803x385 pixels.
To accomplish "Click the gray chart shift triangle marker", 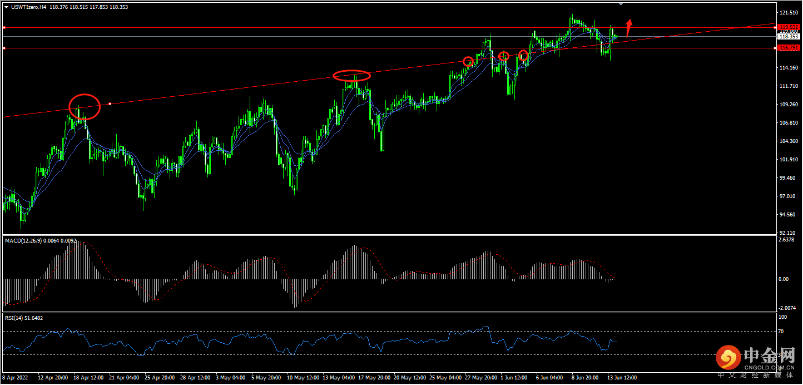I will click(621, 4).
